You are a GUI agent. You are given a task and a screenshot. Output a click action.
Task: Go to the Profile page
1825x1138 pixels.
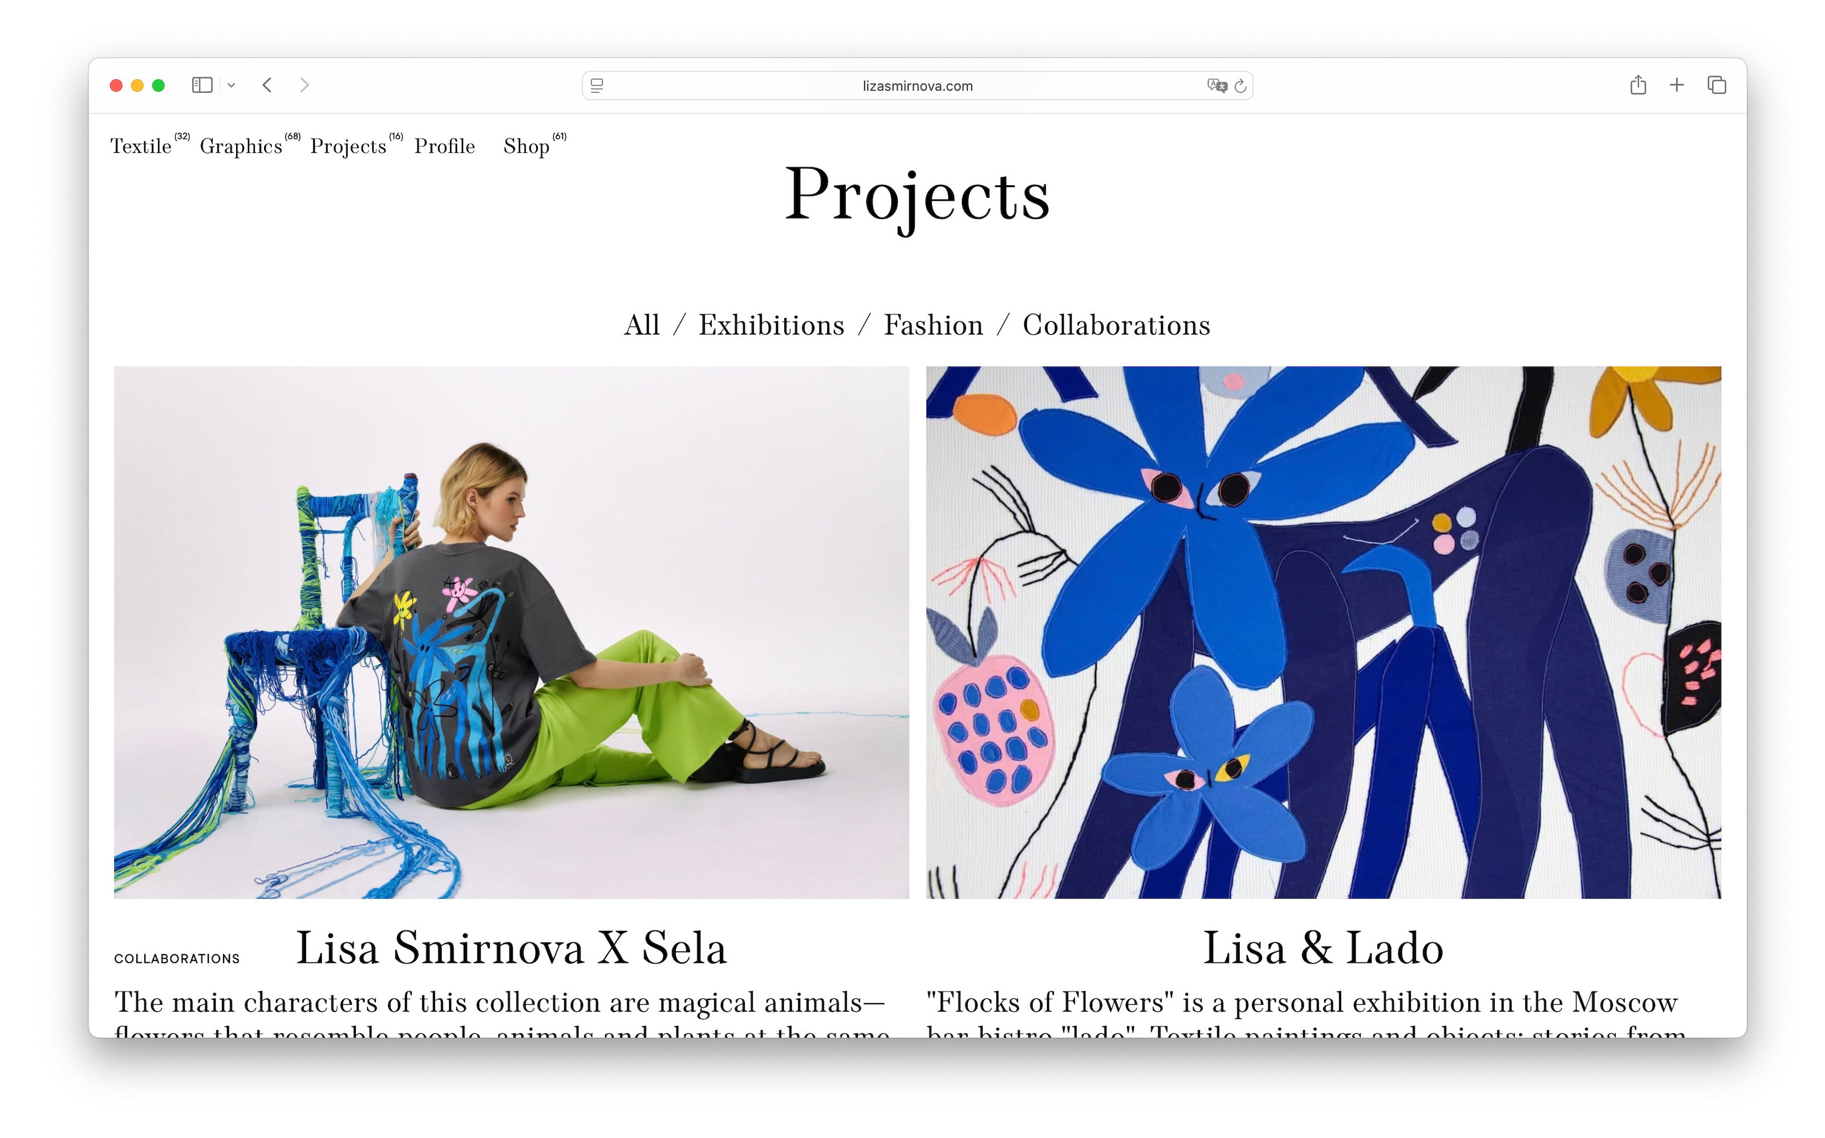(x=444, y=146)
